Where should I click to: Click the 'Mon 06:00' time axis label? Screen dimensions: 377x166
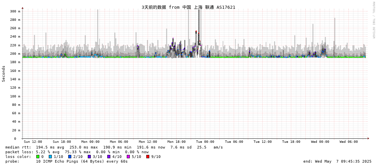pos(119,142)
